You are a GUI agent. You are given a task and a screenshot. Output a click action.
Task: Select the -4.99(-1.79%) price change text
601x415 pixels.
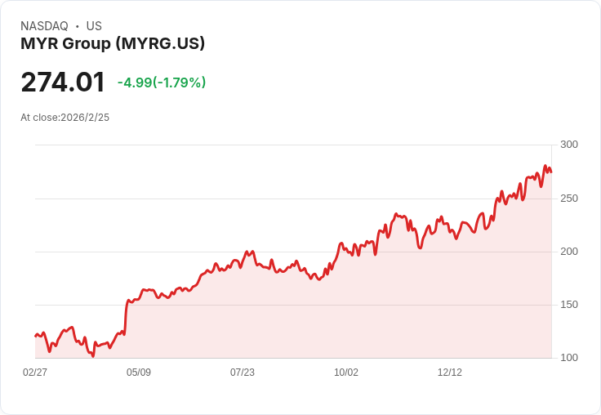click(x=162, y=83)
